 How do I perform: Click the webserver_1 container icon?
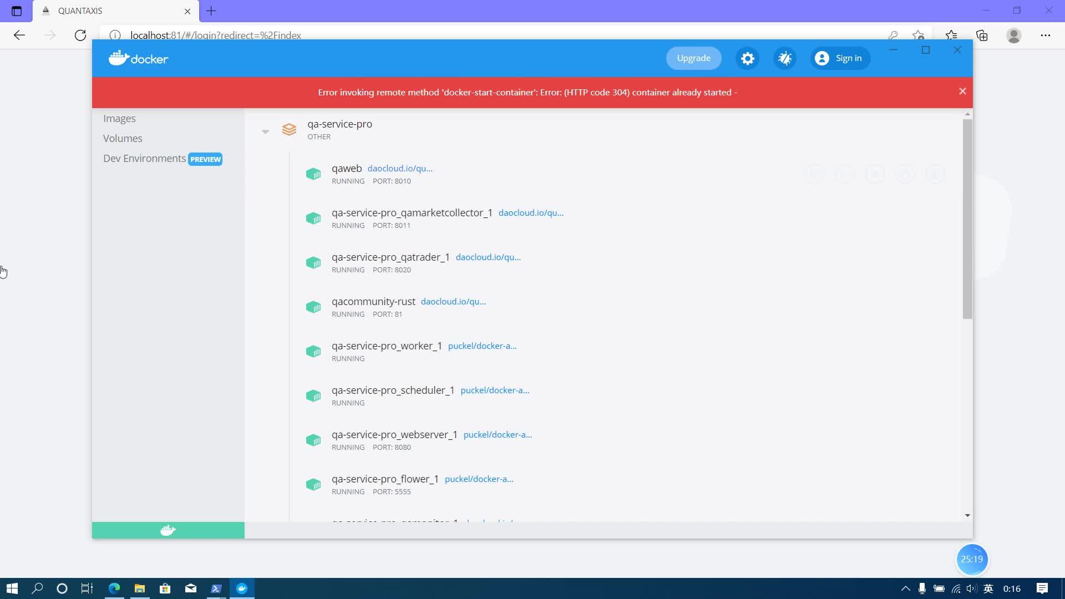pyautogui.click(x=313, y=440)
